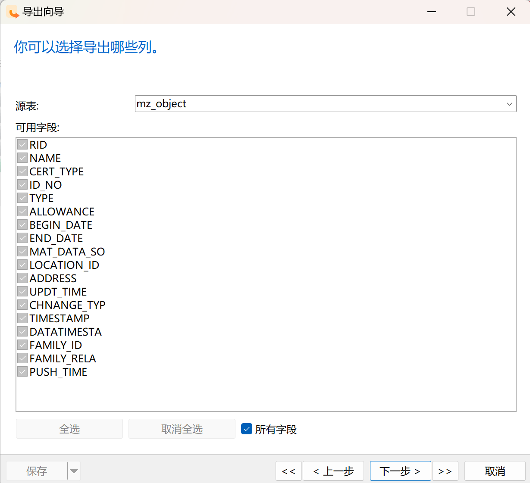Click the 取消 cancel button

point(495,471)
